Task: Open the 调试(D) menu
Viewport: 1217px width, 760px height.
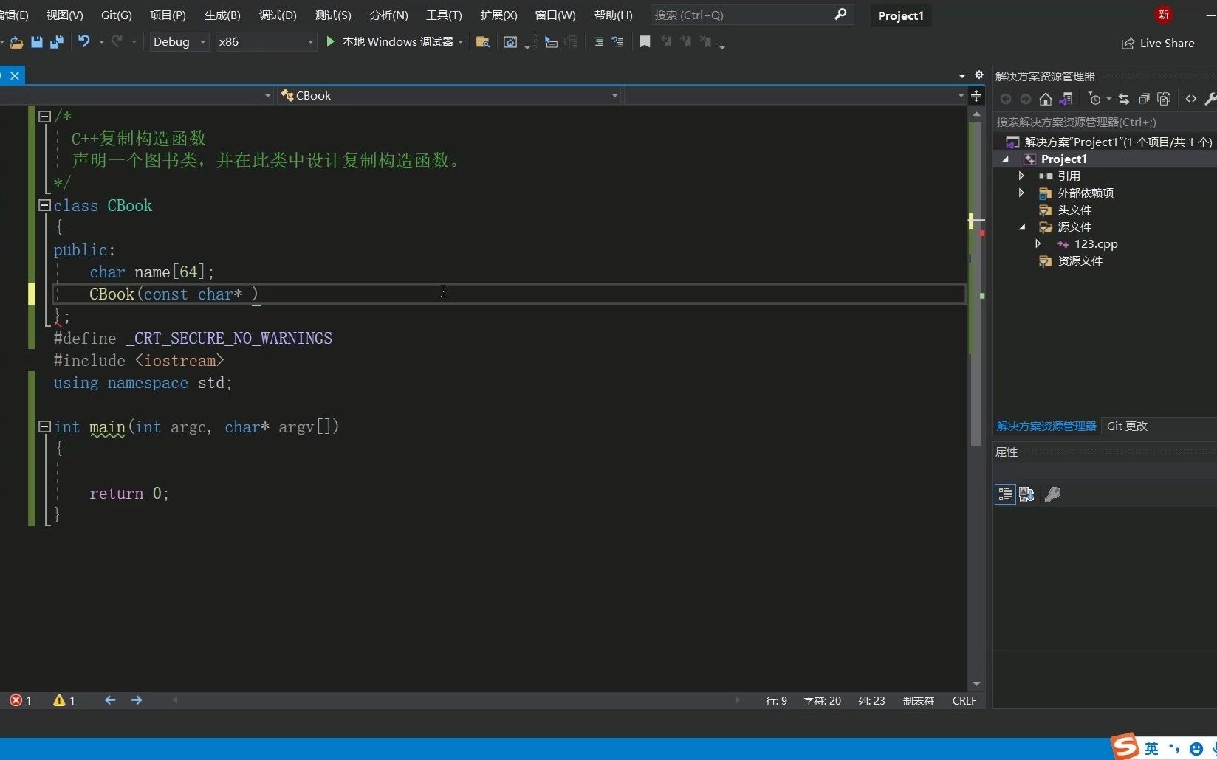Action: 277,15
